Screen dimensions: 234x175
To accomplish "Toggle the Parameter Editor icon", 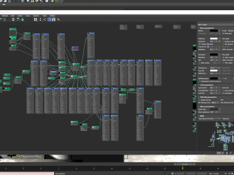I will click(54, 19).
